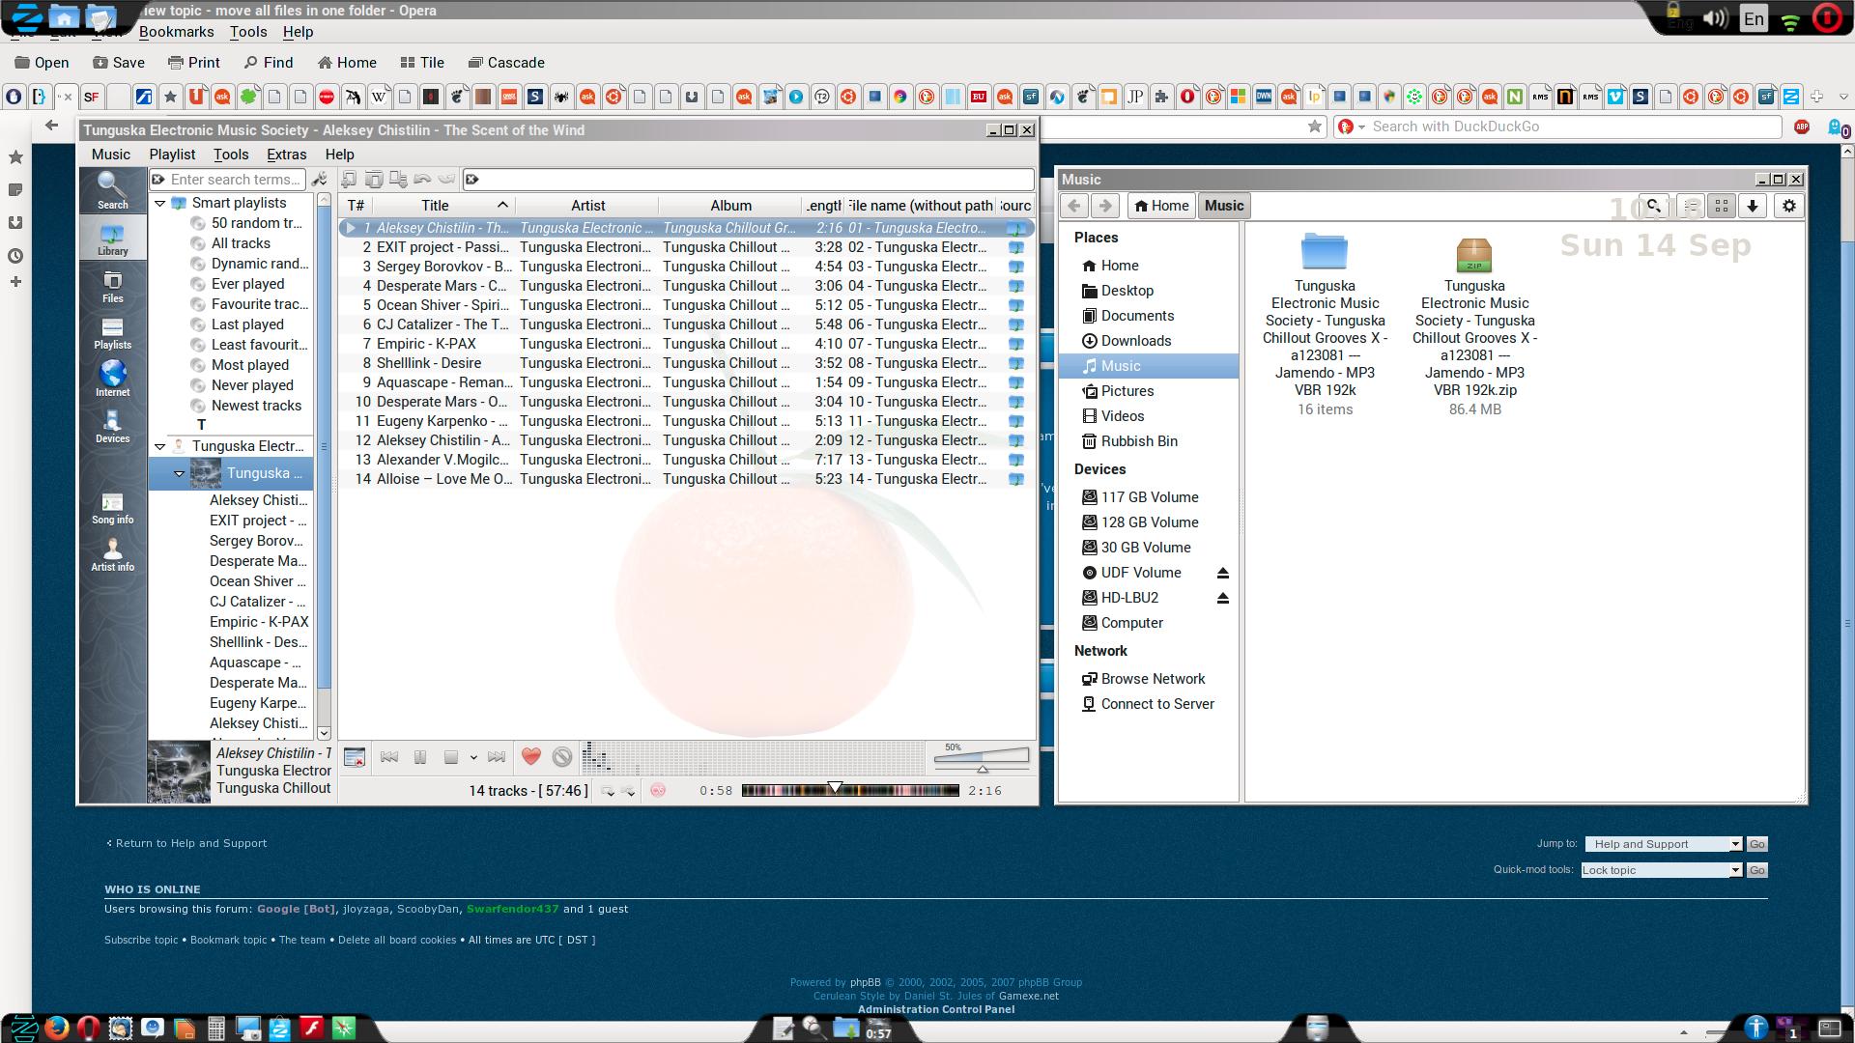
Task: Open file manager sort options down arrow
Action: click(x=1752, y=206)
